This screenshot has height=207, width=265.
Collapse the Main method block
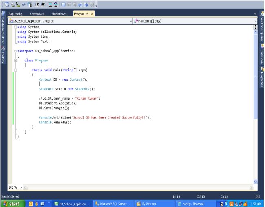(15, 70)
